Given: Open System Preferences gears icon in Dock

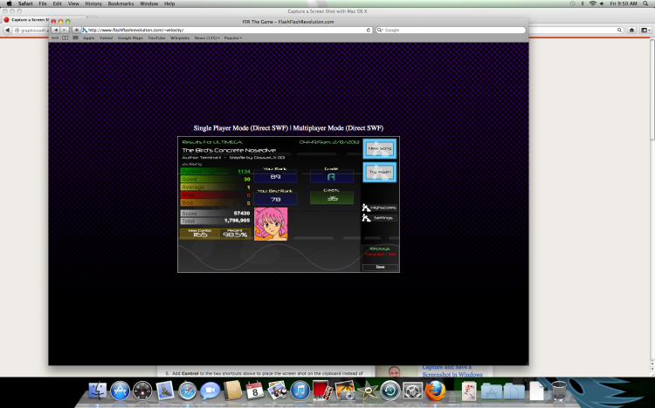Looking at the screenshot, I should pyautogui.click(x=413, y=391).
